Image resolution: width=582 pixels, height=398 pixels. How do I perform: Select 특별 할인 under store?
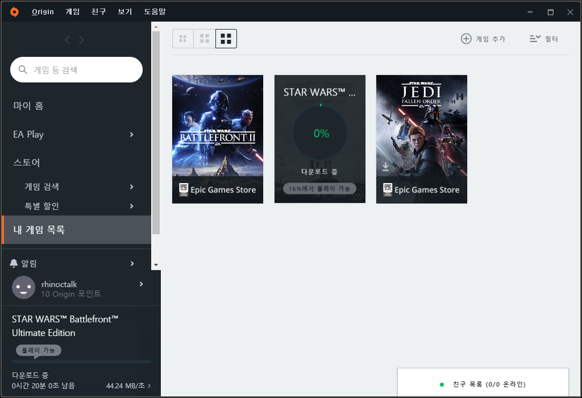(42, 206)
